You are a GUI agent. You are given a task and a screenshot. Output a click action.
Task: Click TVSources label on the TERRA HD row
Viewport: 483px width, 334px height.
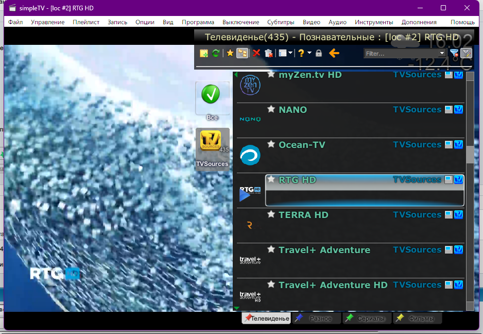click(x=417, y=214)
